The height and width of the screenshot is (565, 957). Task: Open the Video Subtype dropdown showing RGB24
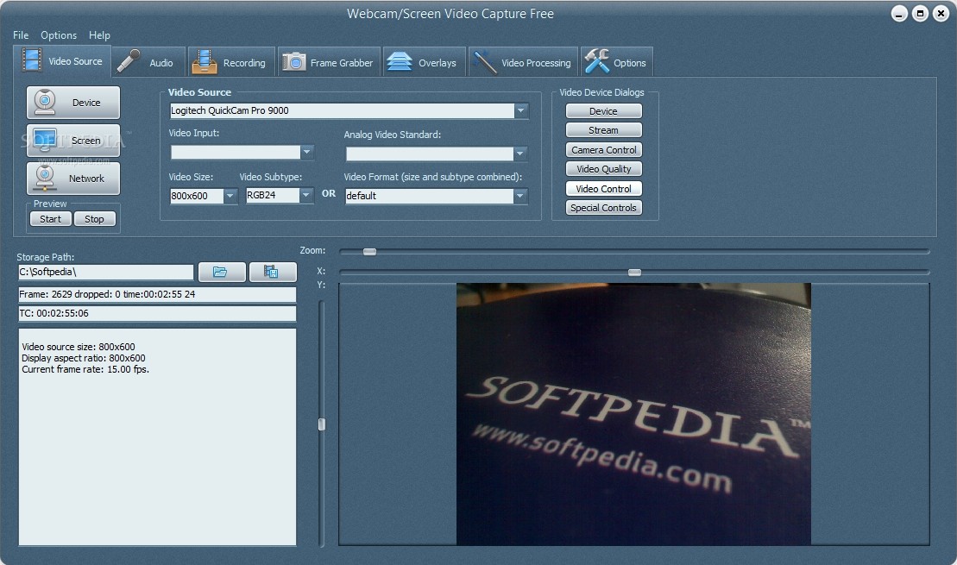[x=306, y=195]
